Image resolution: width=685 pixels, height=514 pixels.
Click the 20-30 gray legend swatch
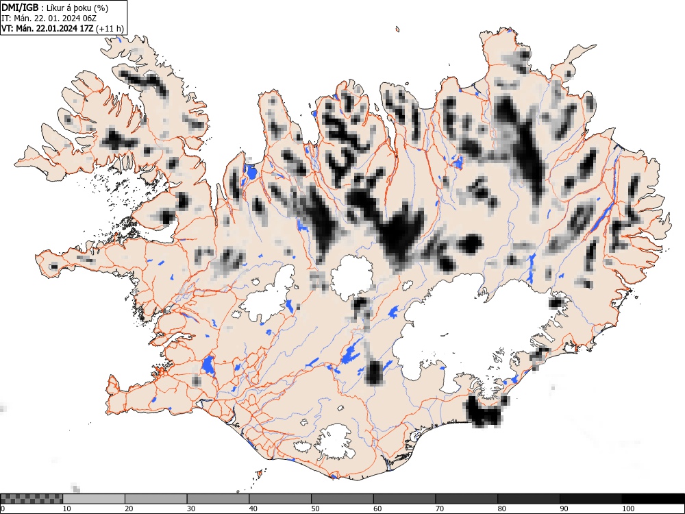click(156, 499)
